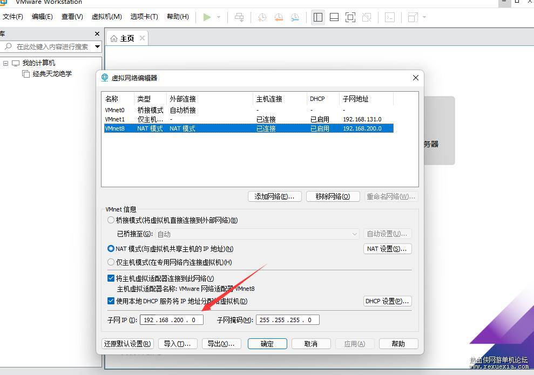Click the green Power On play icon

pos(207,17)
